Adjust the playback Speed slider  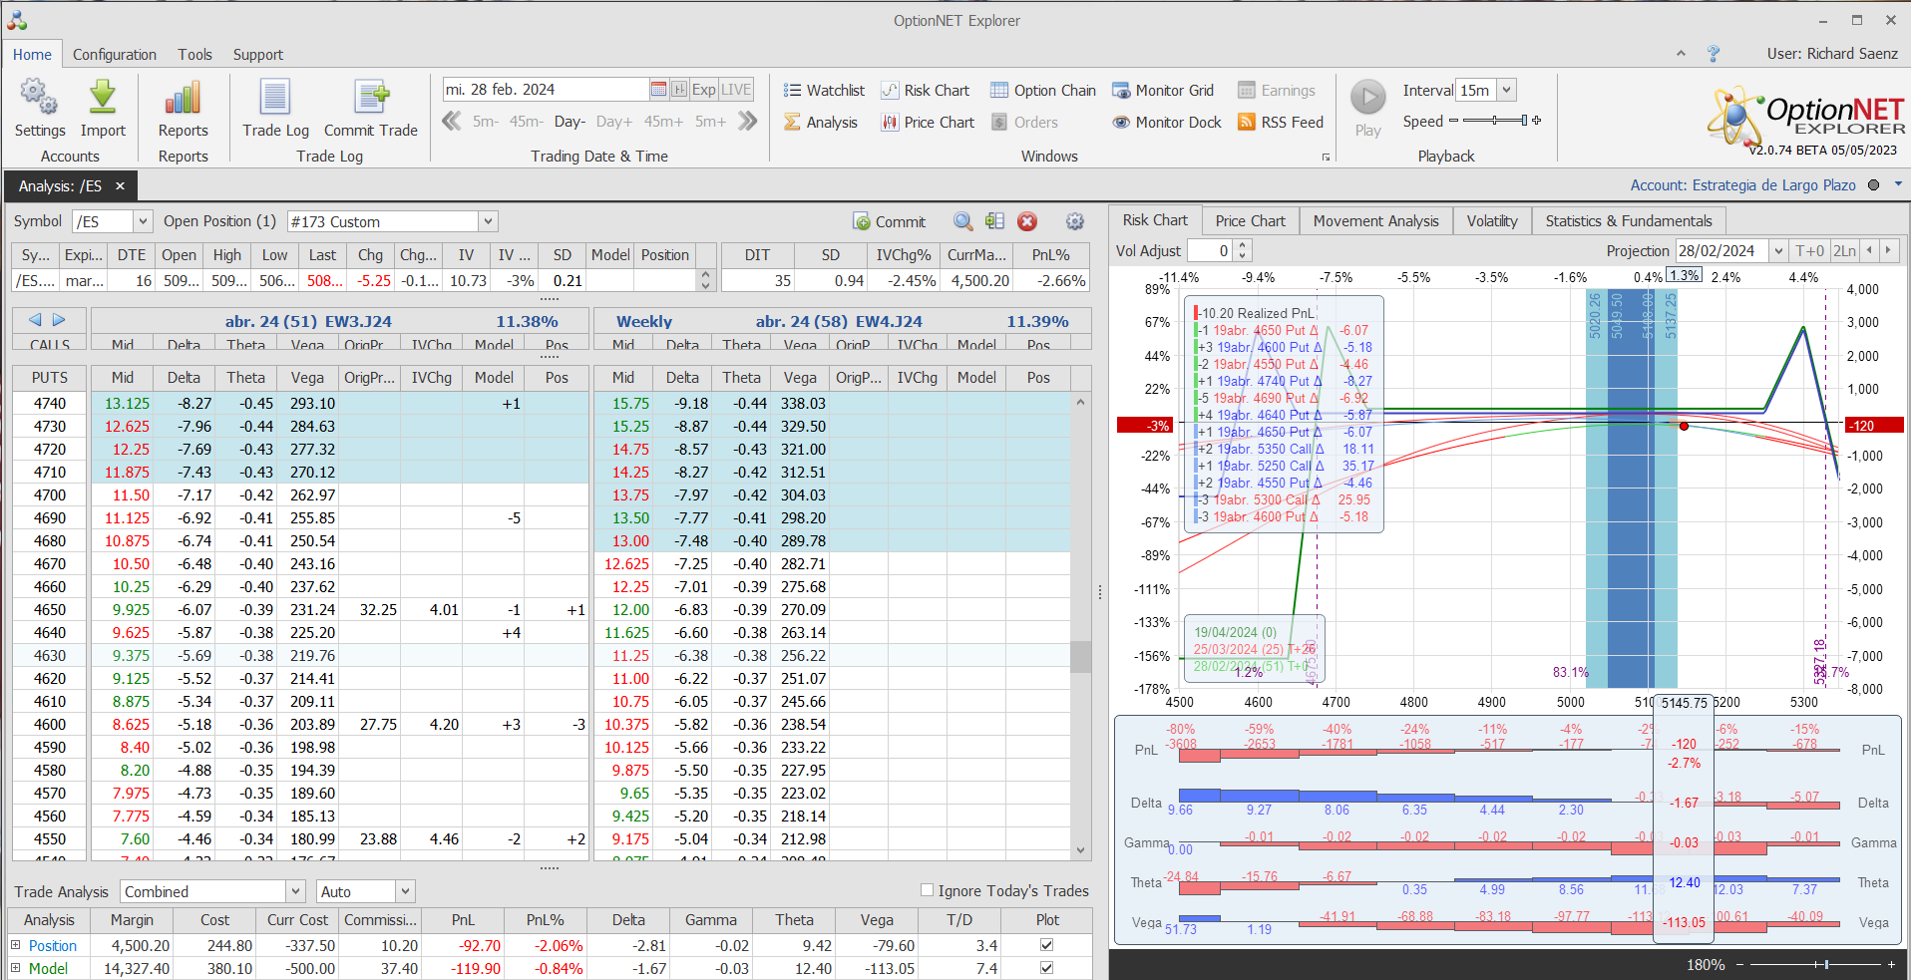coord(1495,121)
